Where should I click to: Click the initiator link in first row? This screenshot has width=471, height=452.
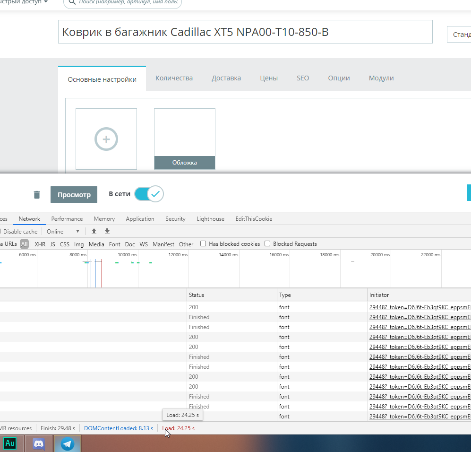click(420, 307)
